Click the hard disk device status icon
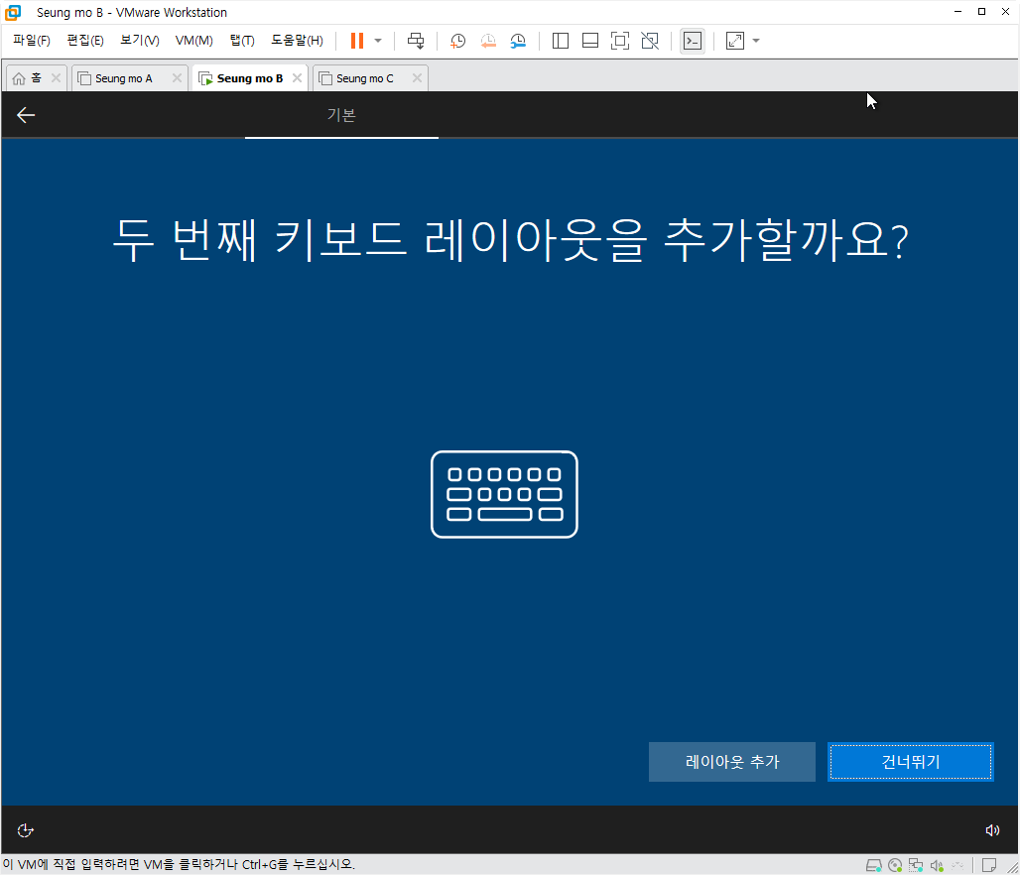 (873, 865)
